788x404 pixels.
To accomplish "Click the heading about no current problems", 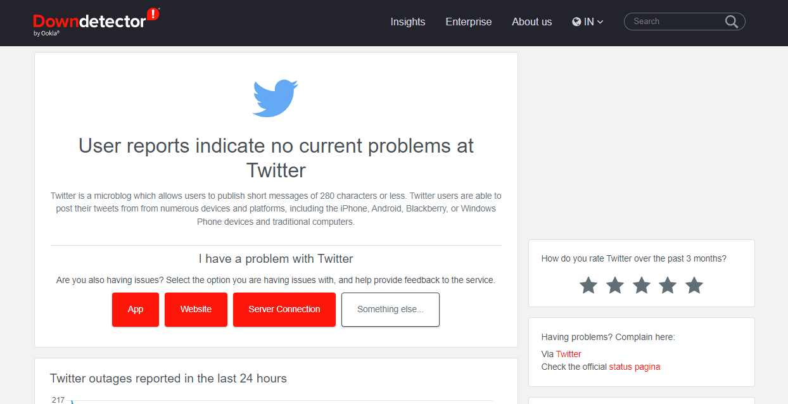I will coord(276,158).
